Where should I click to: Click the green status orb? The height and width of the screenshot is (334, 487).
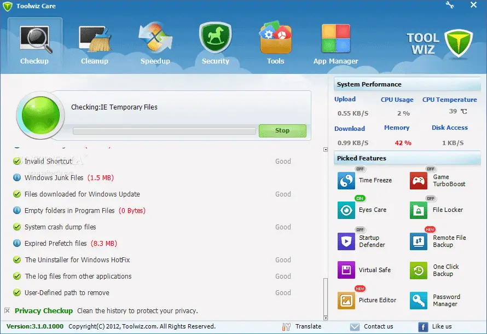coord(40,115)
